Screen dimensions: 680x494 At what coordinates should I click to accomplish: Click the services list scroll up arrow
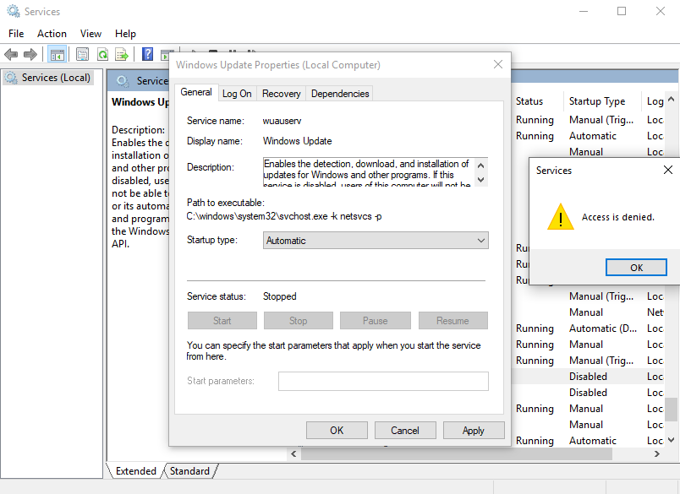tap(671, 99)
